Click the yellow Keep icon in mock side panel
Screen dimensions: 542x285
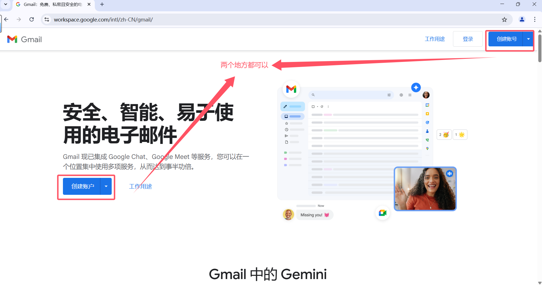[x=427, y=114]
